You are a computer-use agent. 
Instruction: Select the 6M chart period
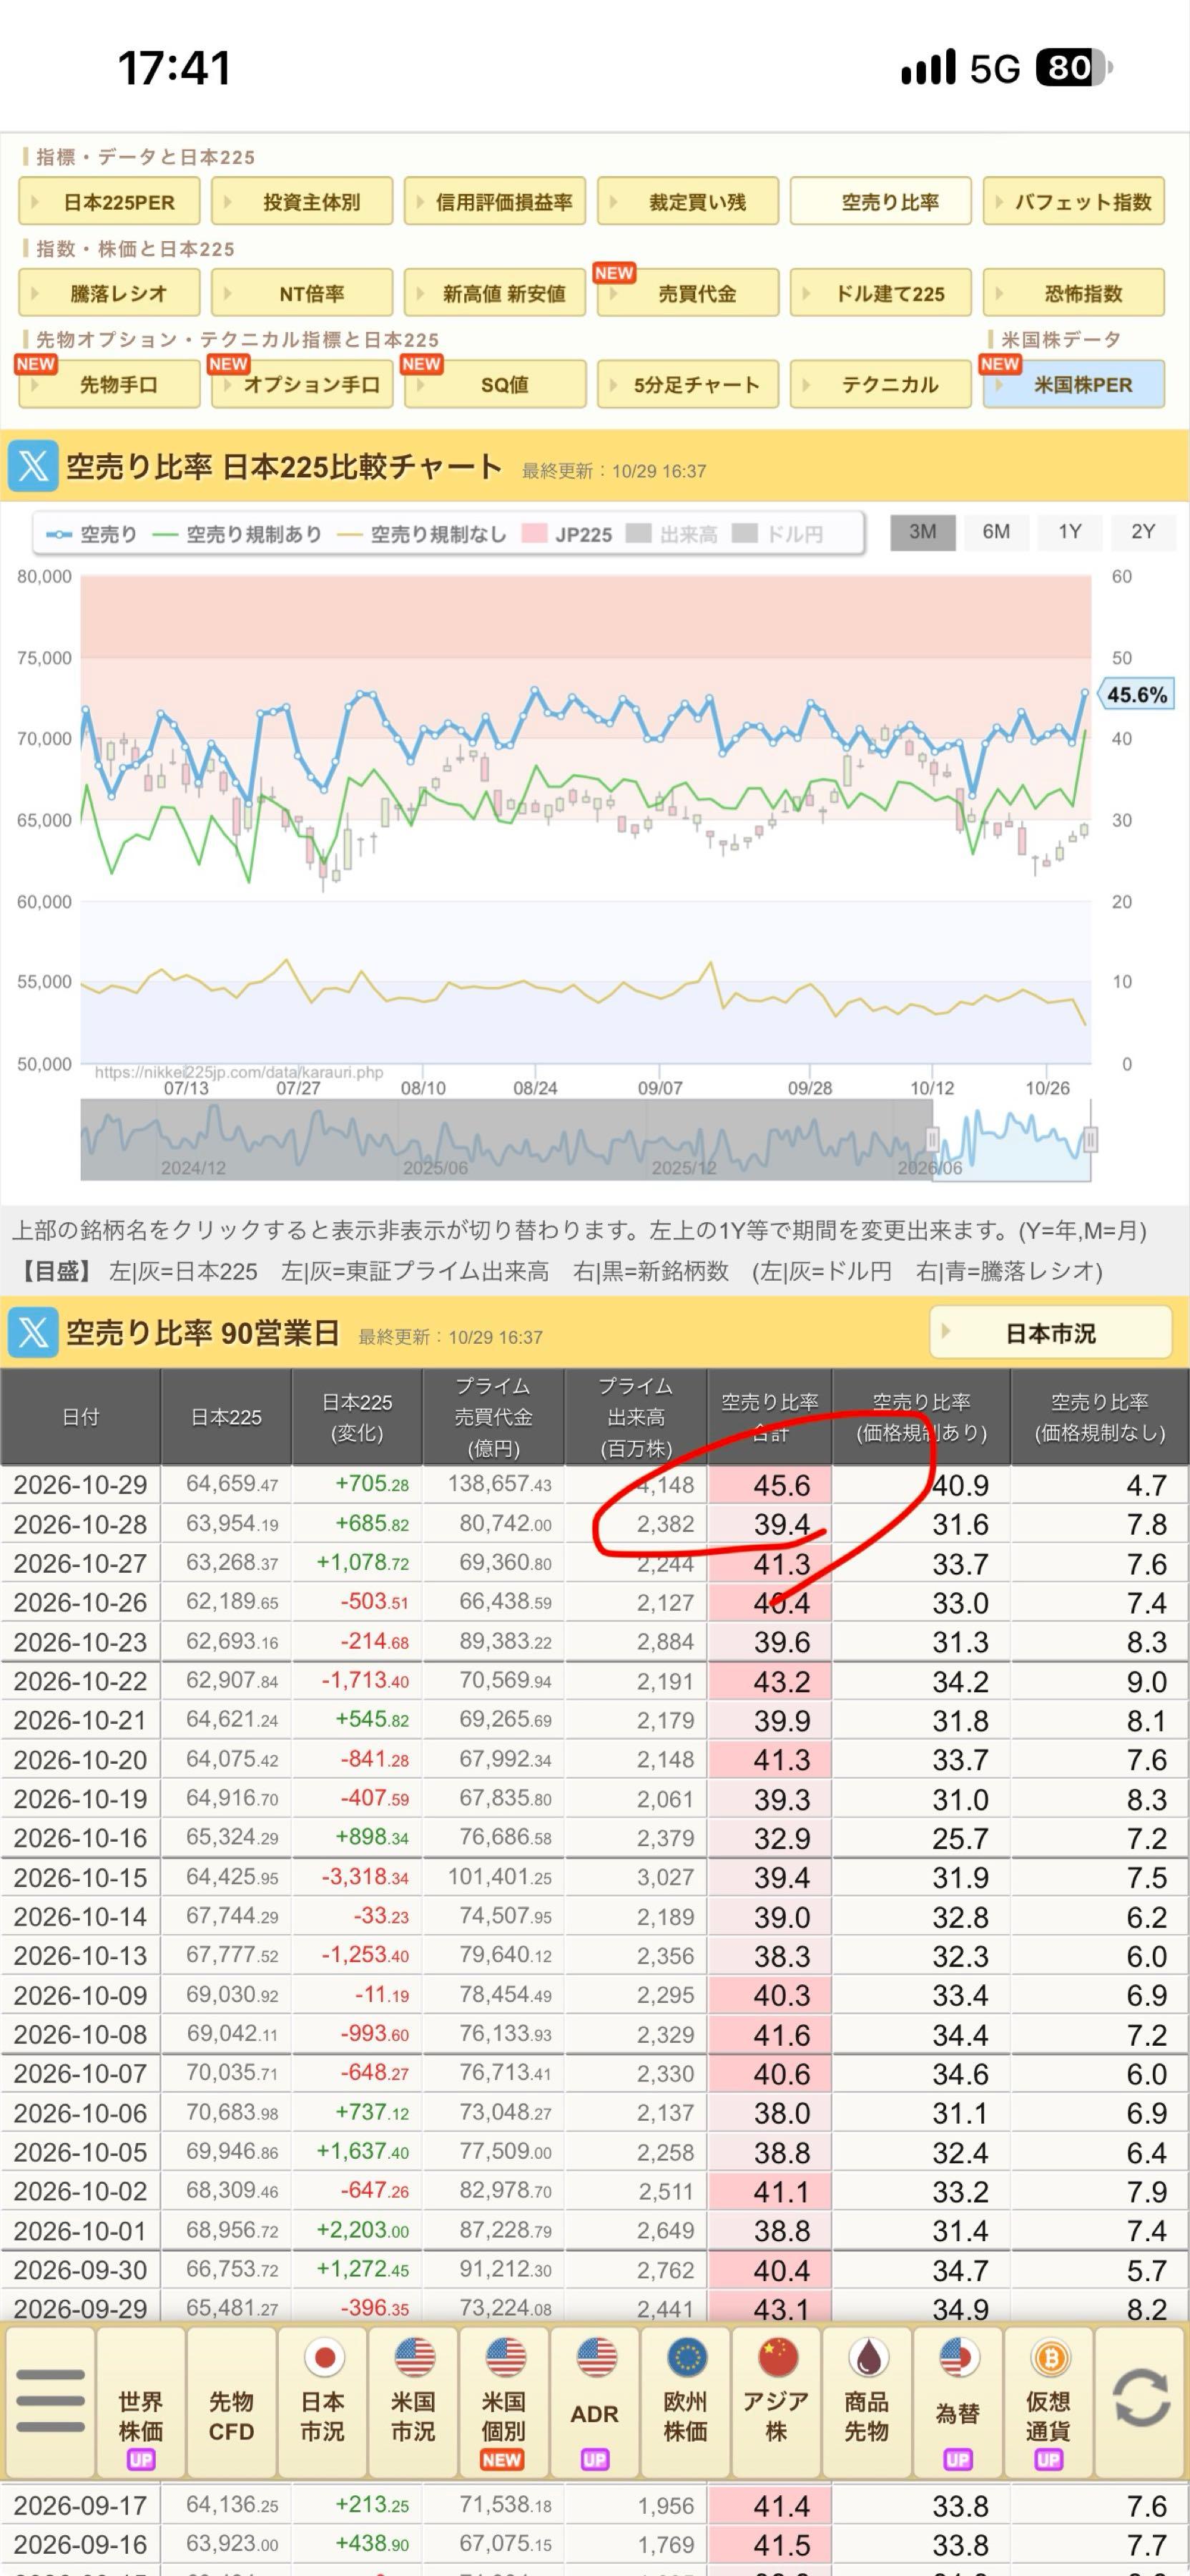(x=995, y=532)
